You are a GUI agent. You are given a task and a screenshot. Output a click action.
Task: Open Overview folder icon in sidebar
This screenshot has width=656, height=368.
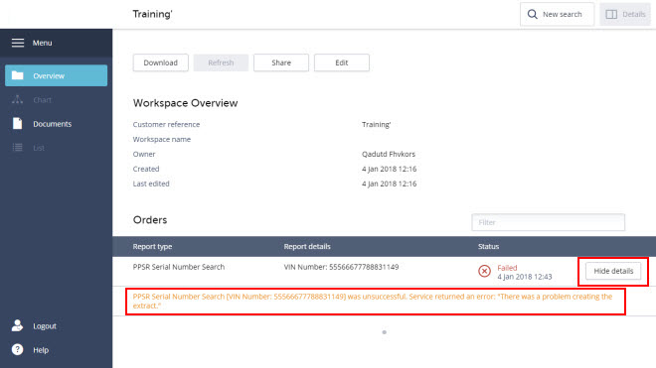click(x=17, y=75)
